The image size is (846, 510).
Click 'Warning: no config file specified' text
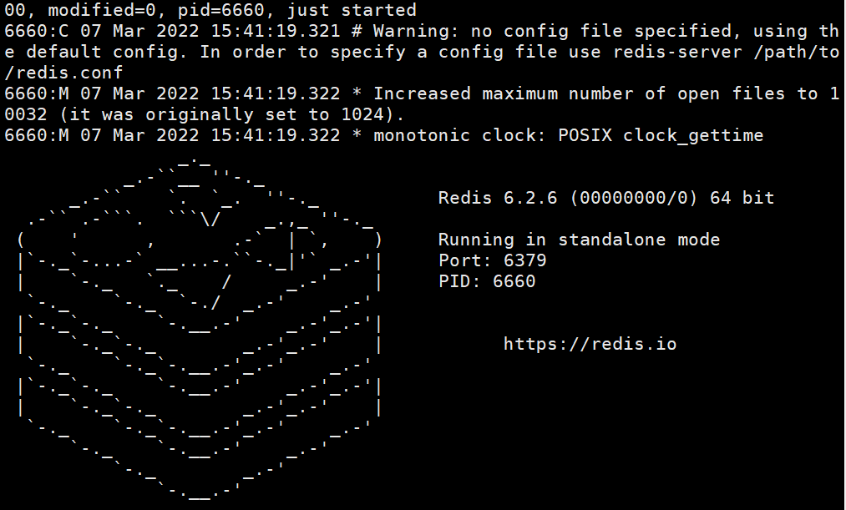tap(552, 31)
